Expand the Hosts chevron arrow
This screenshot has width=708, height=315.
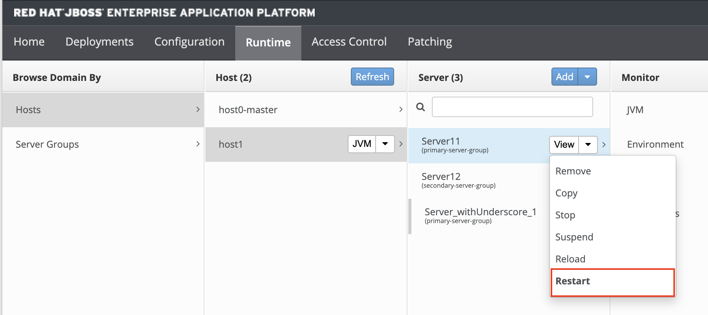point(198,110)
